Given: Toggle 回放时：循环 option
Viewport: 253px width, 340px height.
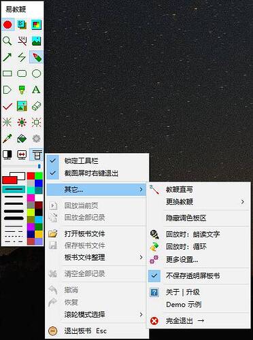Looking at the screenshot, I should click(199, 247).
